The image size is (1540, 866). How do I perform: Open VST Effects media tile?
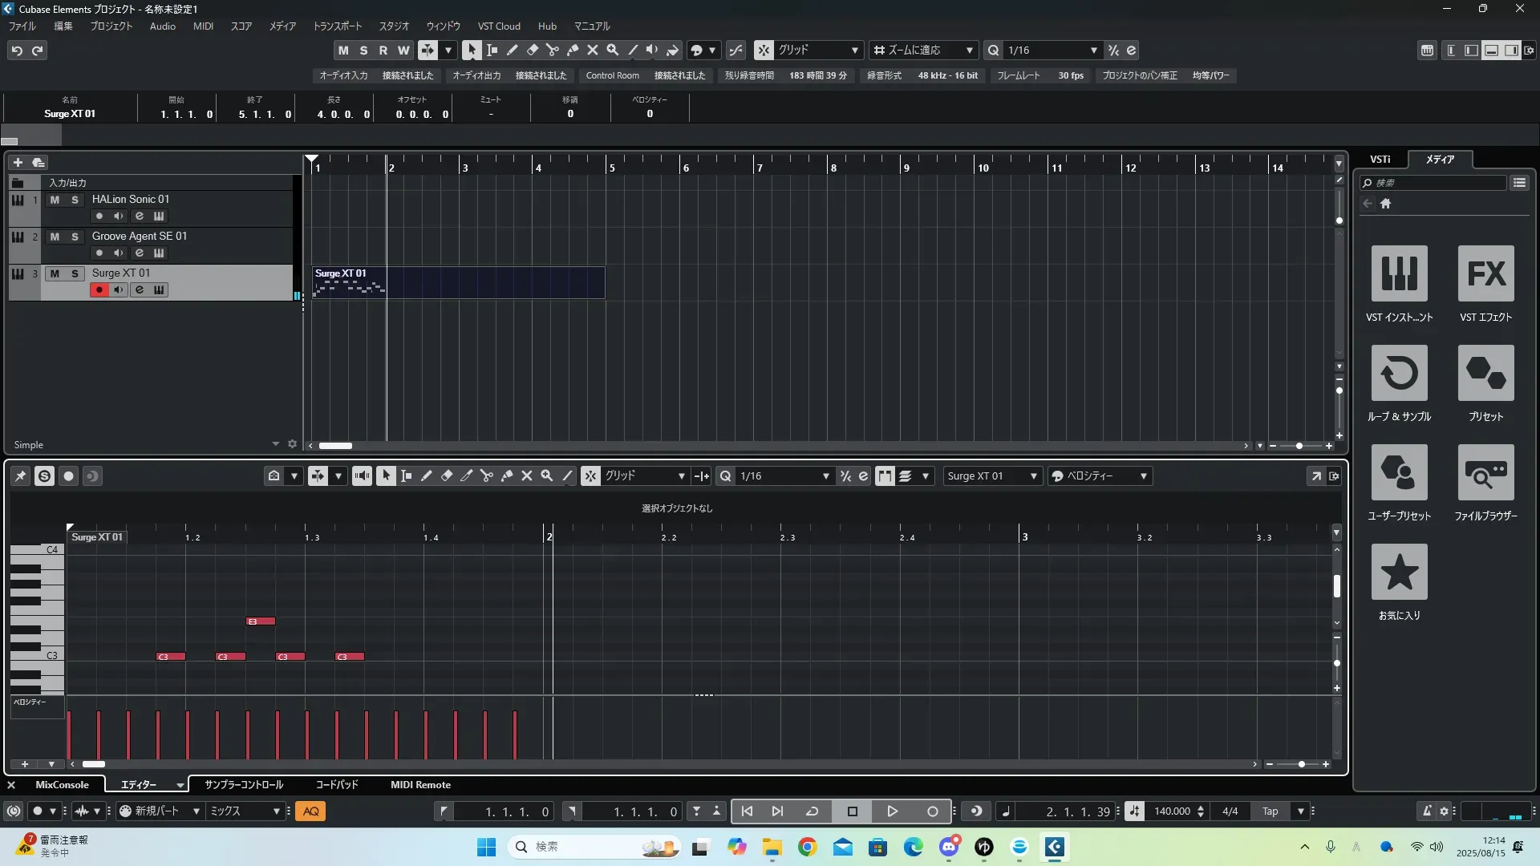click(x=1485, y=273)
